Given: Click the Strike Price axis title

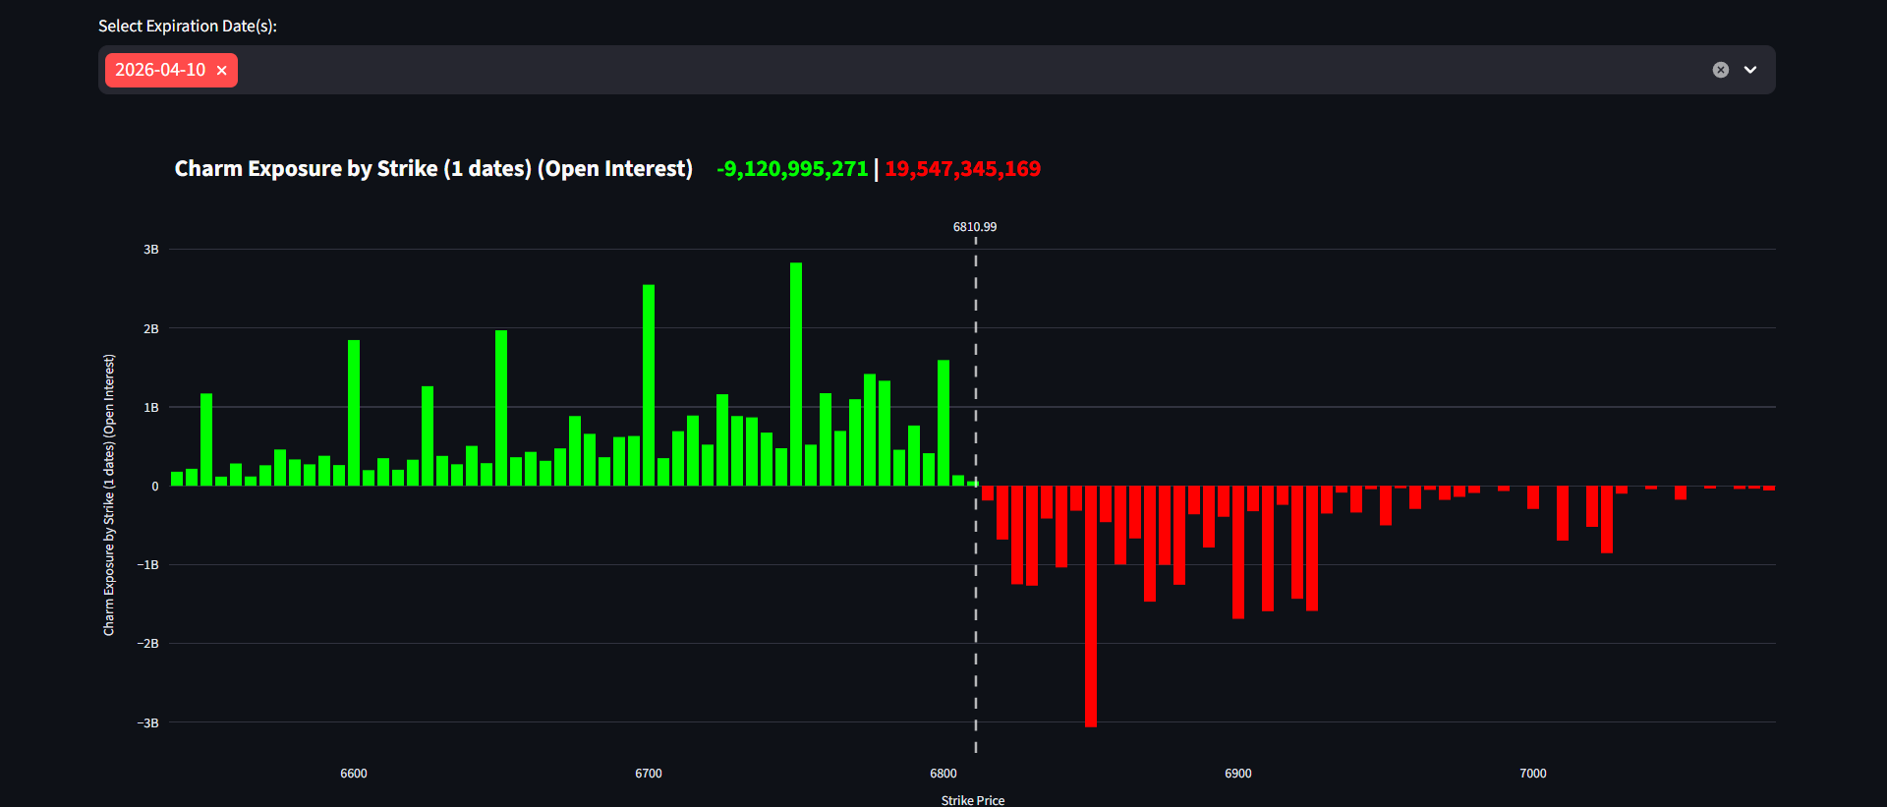Looking at the screenshot, I should click(972, 800).
